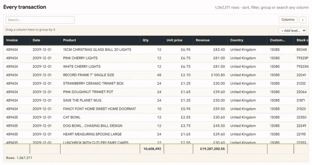
Task: Click invoice 489434 in PINK CHERRY LIGHTS row
Action: (x=16, y=58)
